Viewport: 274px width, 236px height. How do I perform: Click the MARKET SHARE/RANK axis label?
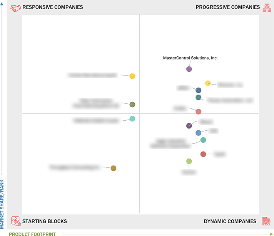(x=2, y=204)
